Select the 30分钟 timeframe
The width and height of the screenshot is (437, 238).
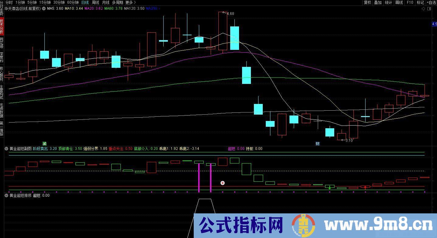(x=59, y=2)
